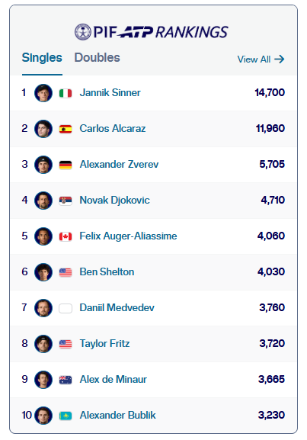Click Spain flag beside Carlos Alcaraz
This screenshot has width=307, height=440.
click(x=66, y=129)
